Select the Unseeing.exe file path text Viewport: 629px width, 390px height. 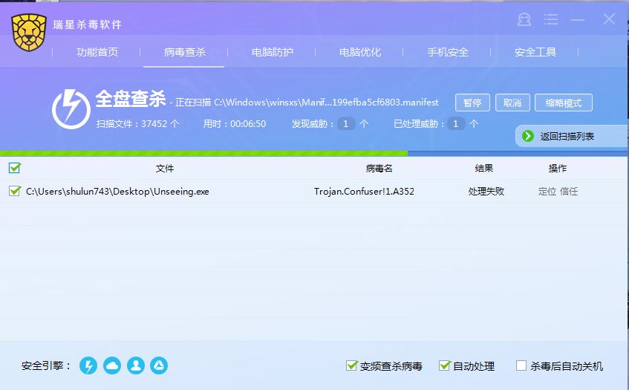tap(117, 192)
